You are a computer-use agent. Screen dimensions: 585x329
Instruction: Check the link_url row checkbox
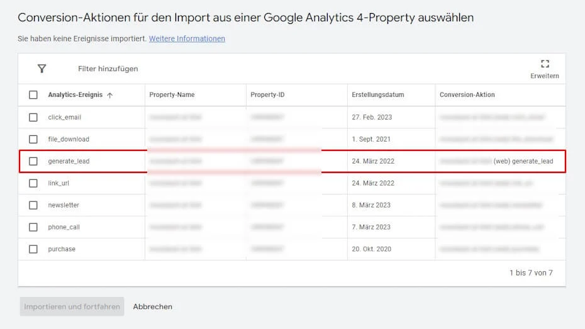click(x=33, y=183)
